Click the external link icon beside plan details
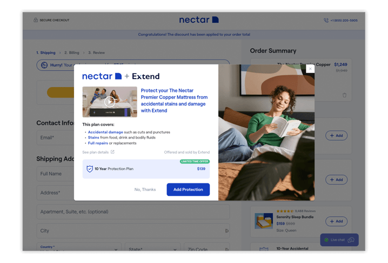The height and width of the screenshot is (263, 388). [x=112, y=152]
